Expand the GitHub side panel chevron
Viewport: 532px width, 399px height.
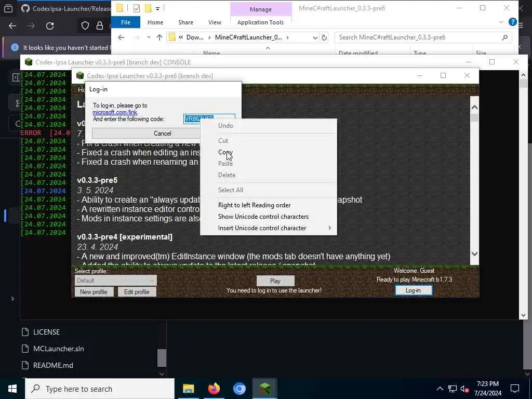[x=12, y=299]
